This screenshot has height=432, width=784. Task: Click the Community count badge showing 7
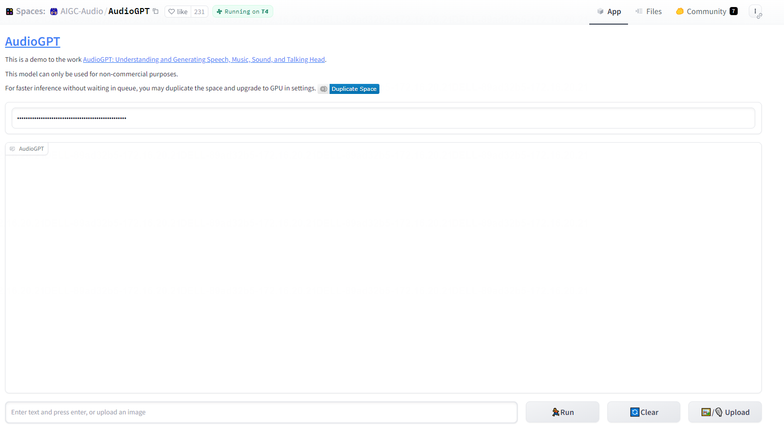734,11
